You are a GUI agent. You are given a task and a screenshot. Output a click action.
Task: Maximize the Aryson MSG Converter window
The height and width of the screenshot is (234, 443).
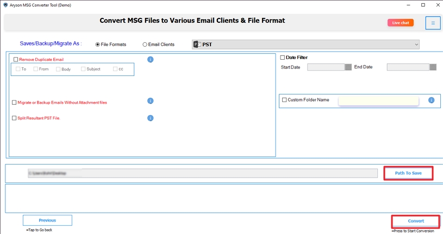[423, 5]
